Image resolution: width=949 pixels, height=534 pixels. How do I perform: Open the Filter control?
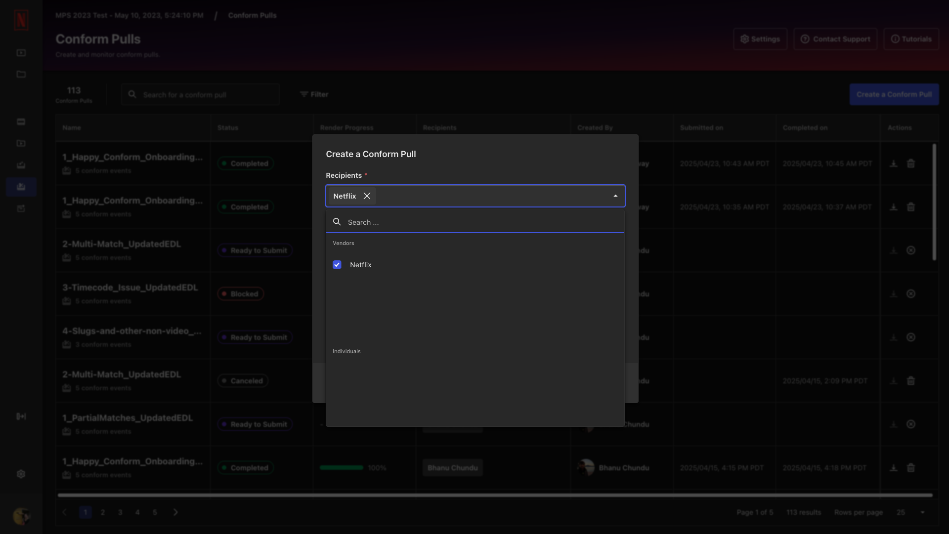[x=314, y=94]
